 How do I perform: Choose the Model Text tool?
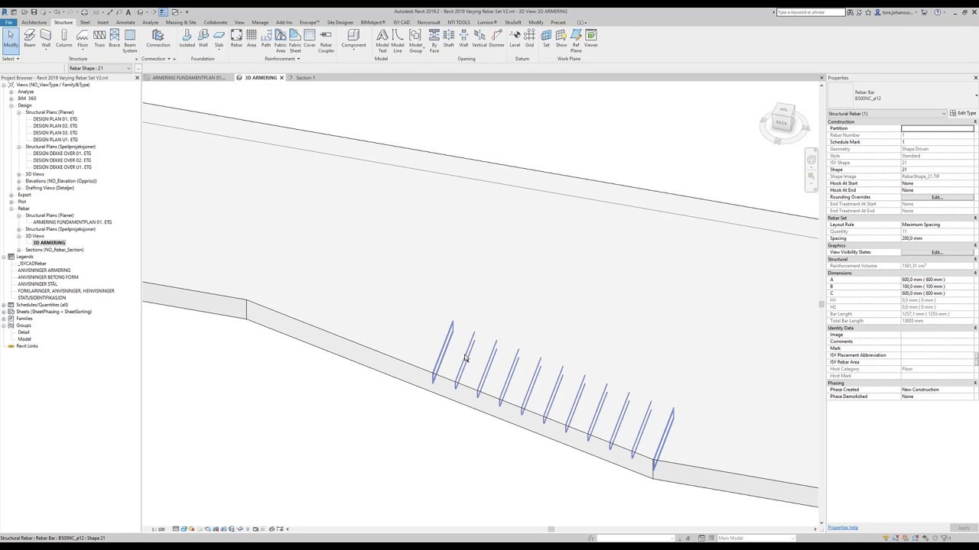382,41
